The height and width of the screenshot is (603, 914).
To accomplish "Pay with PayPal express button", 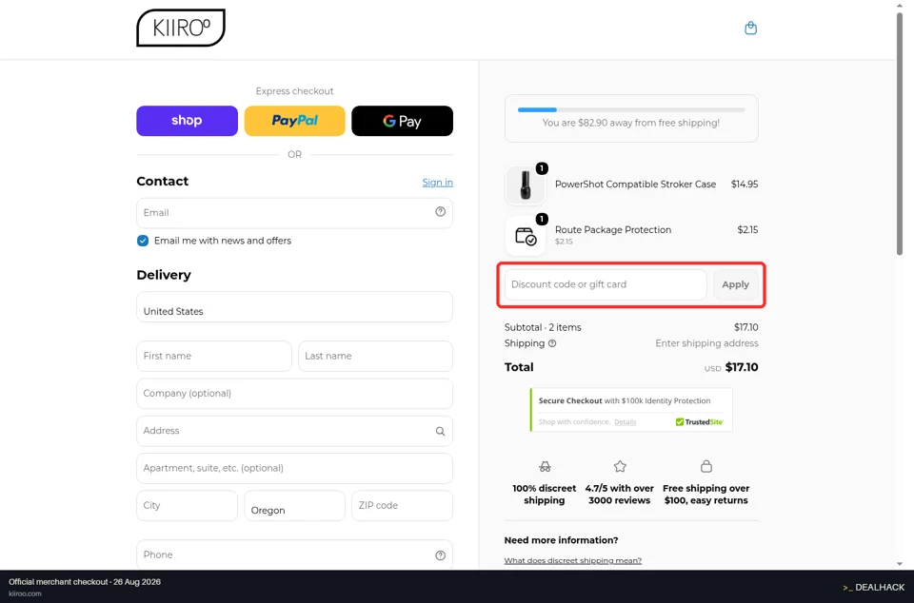I will pos(294,121).
